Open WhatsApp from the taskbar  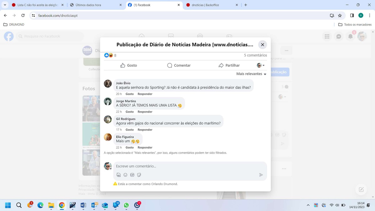(x=126, y=205)
